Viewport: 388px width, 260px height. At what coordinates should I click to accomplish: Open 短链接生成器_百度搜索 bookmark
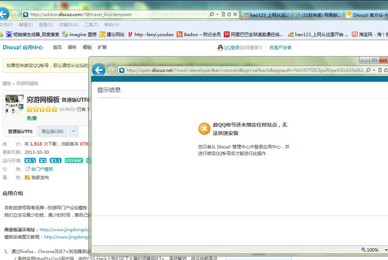pyautogui.click(x=33, y=34)
